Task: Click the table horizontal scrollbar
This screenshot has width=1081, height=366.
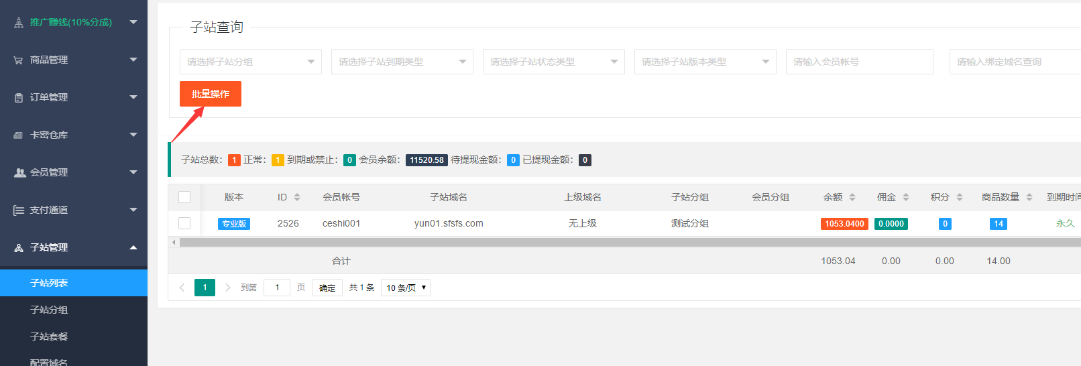Action: (x=630, y=243)
